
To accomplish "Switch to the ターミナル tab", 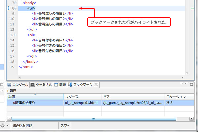I will 42,85.
